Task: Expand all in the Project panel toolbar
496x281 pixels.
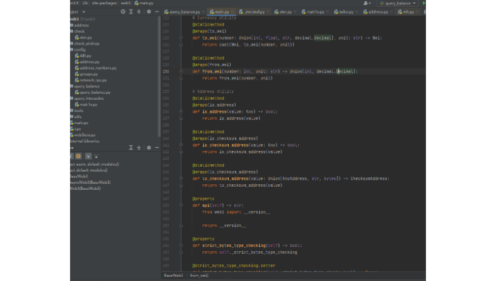Action: click(x=131, y=12)
